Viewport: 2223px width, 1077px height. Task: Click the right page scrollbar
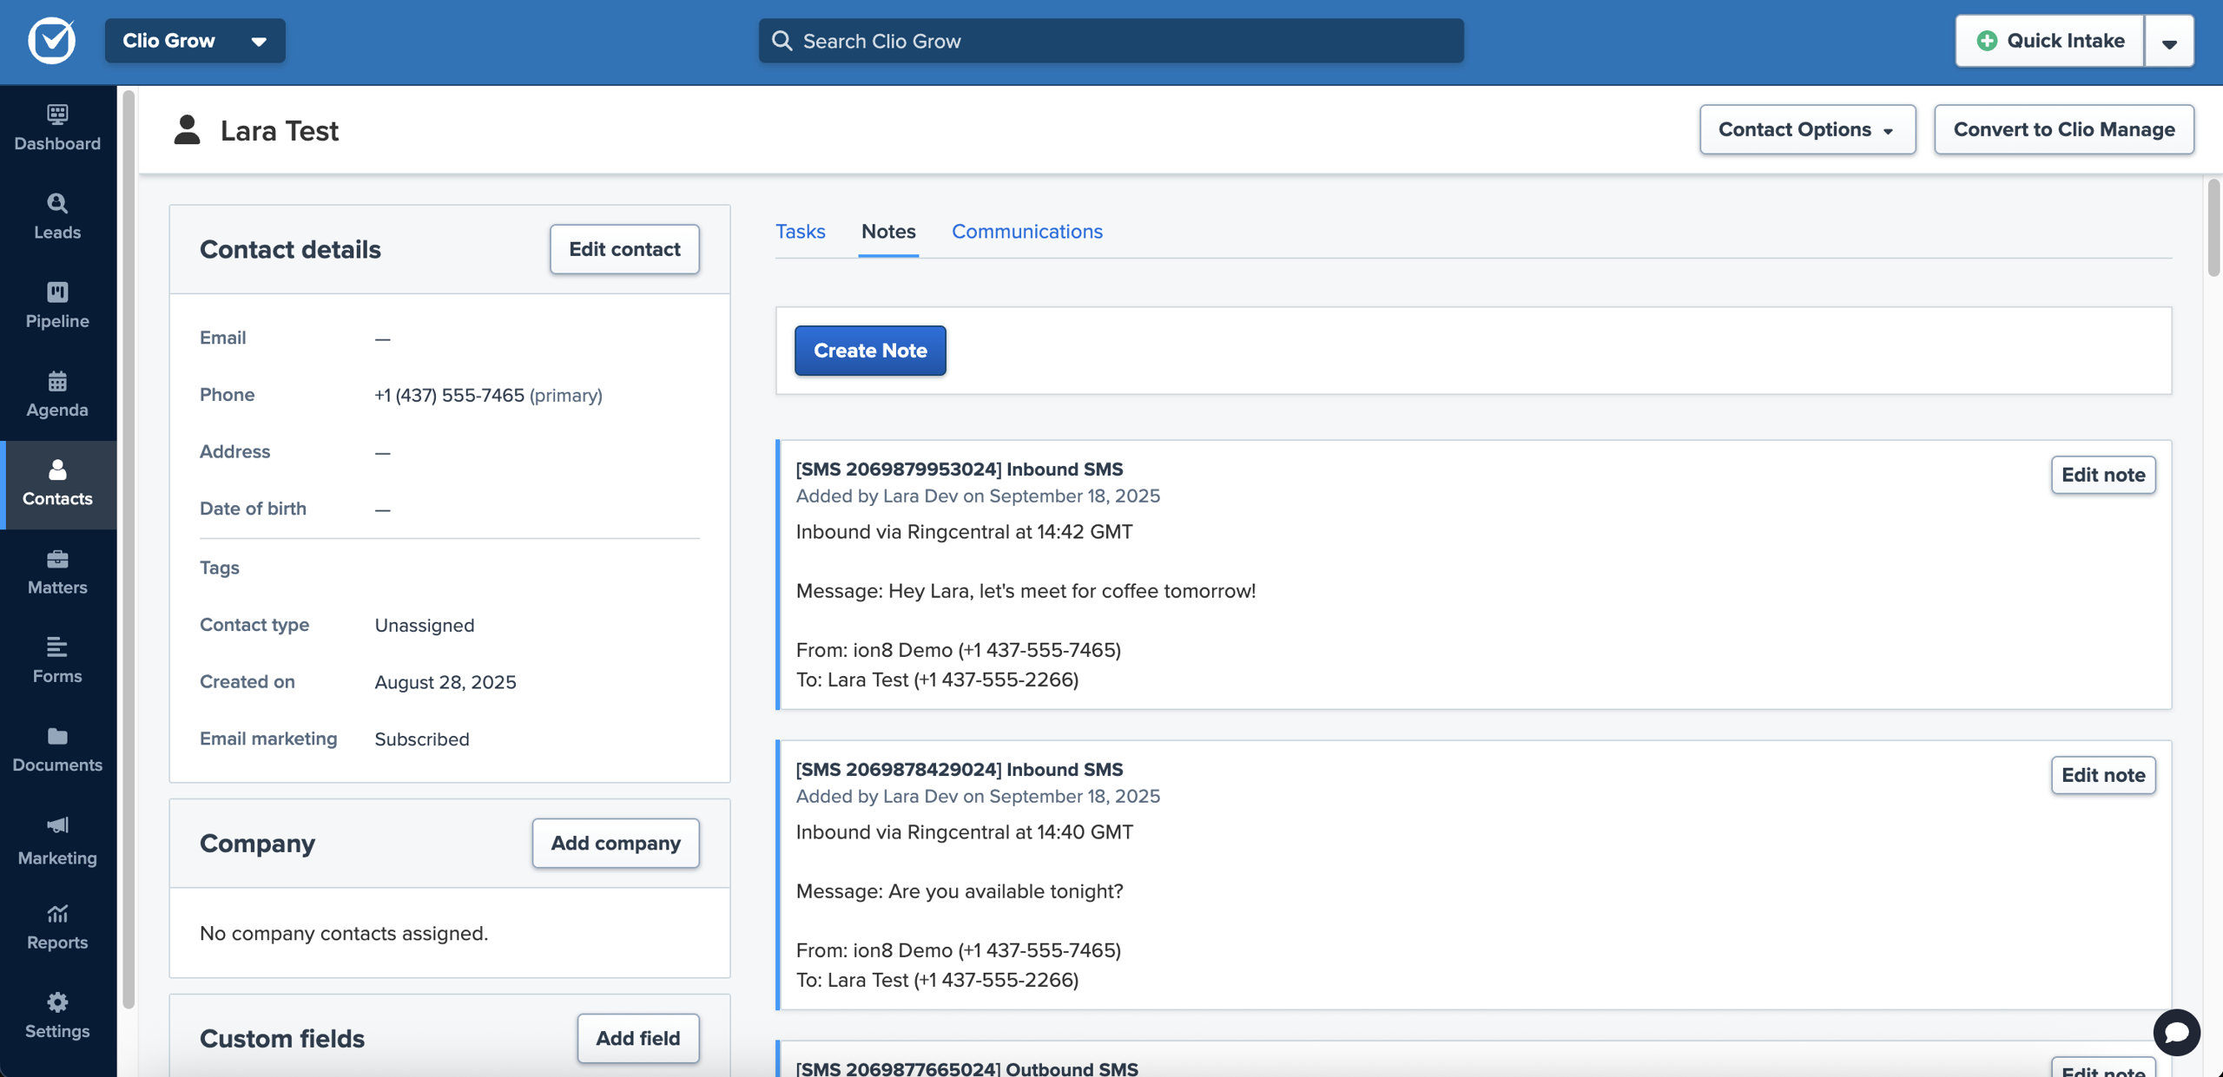coord(2213,227)
